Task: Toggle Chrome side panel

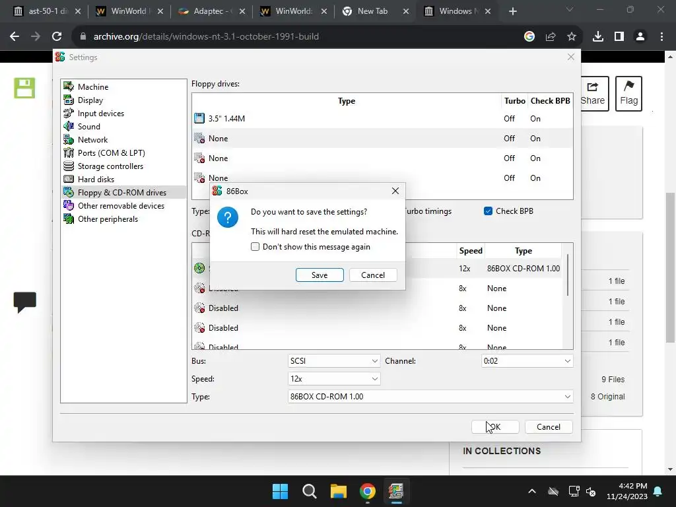Action: [x=619, y=37]
